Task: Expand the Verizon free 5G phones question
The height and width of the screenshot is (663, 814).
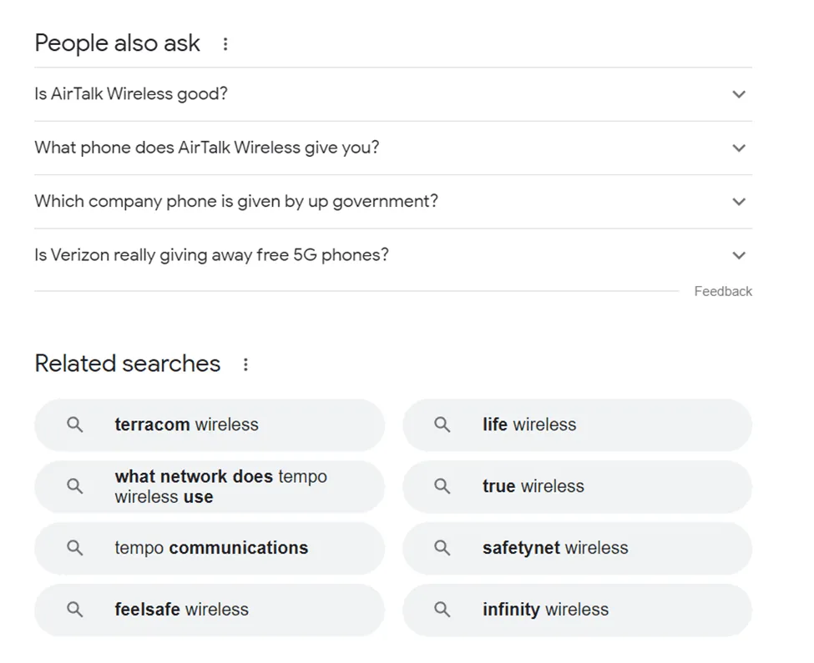Action: (739, 255)
